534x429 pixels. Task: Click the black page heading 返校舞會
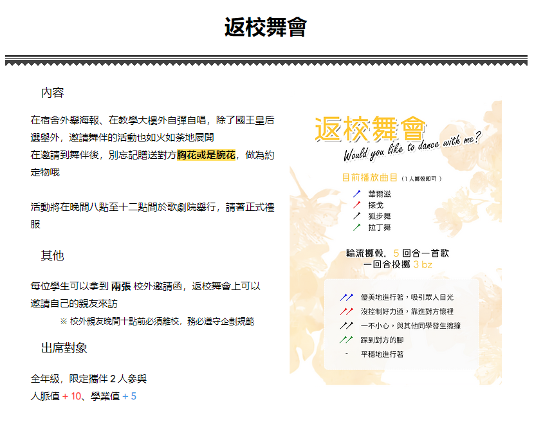266,27
